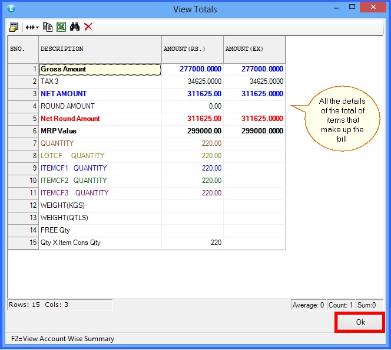Click the SNO. column header
This screenshot has width=391, height=350.
(23, 49)
